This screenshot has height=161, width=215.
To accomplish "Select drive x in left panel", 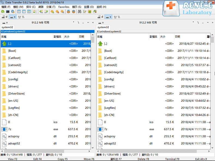I will pos(13,17).
